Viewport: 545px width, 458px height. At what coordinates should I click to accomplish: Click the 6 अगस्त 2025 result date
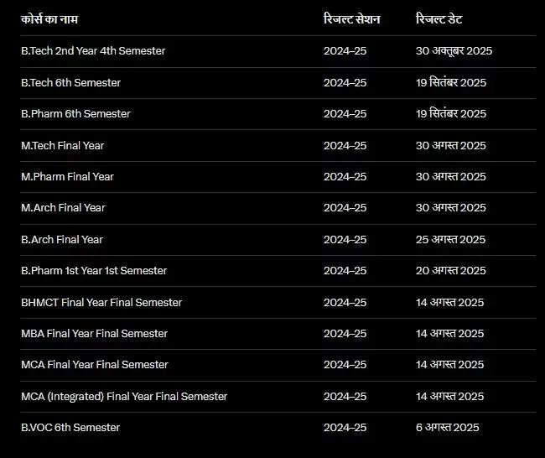pyautogui.click(x=447, y=428)
